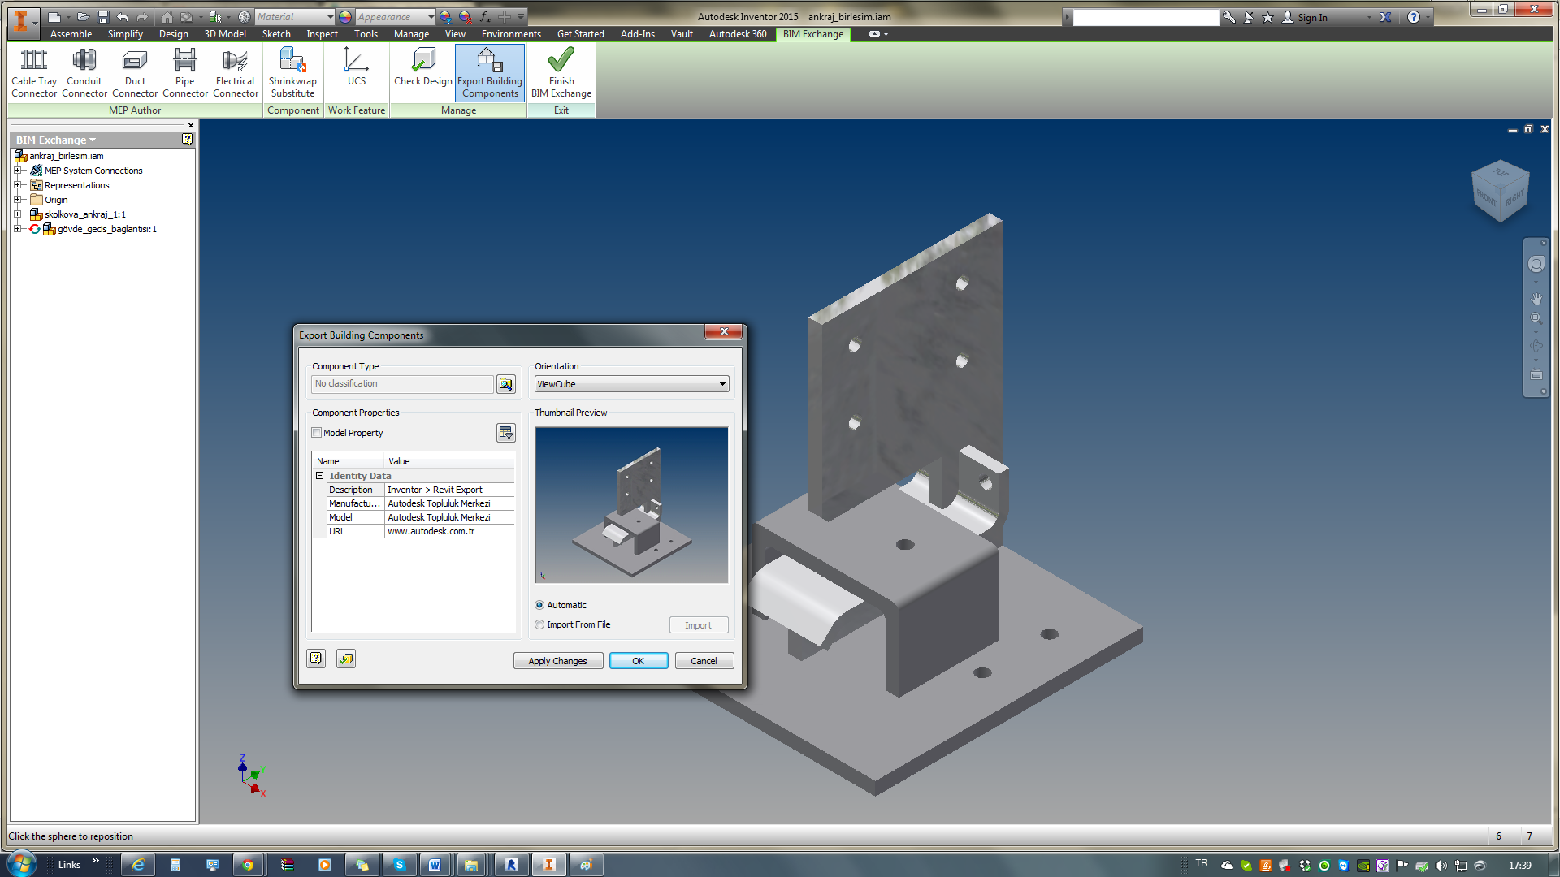The height and width of the screenshot is (877, 1560).
Task: Select the Conduit Connector tool
Action: [x=84, y=73]
